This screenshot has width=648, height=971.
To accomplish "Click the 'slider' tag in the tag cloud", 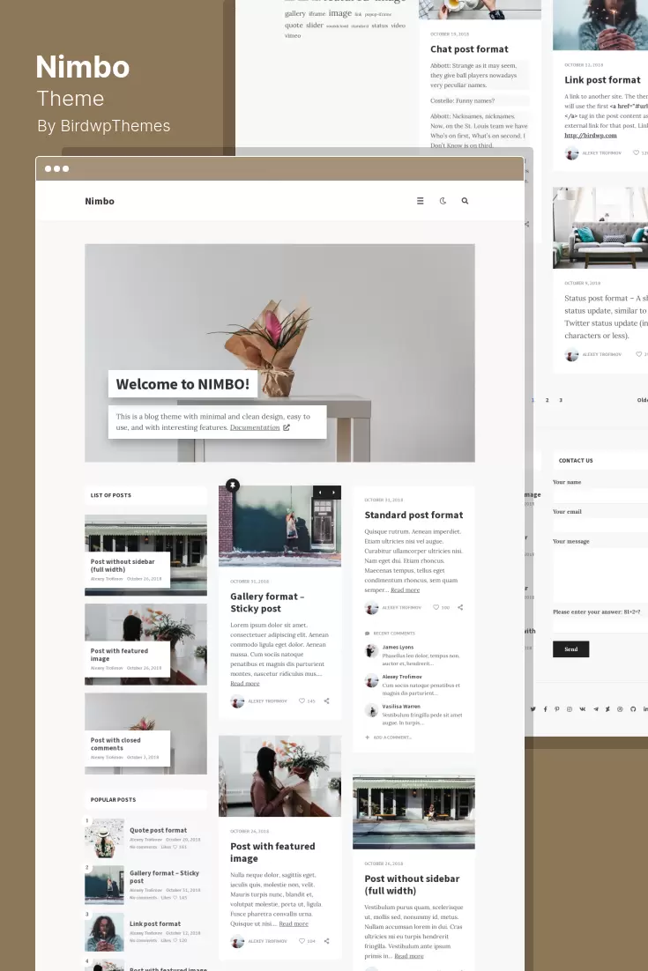I will coord(315,26).
